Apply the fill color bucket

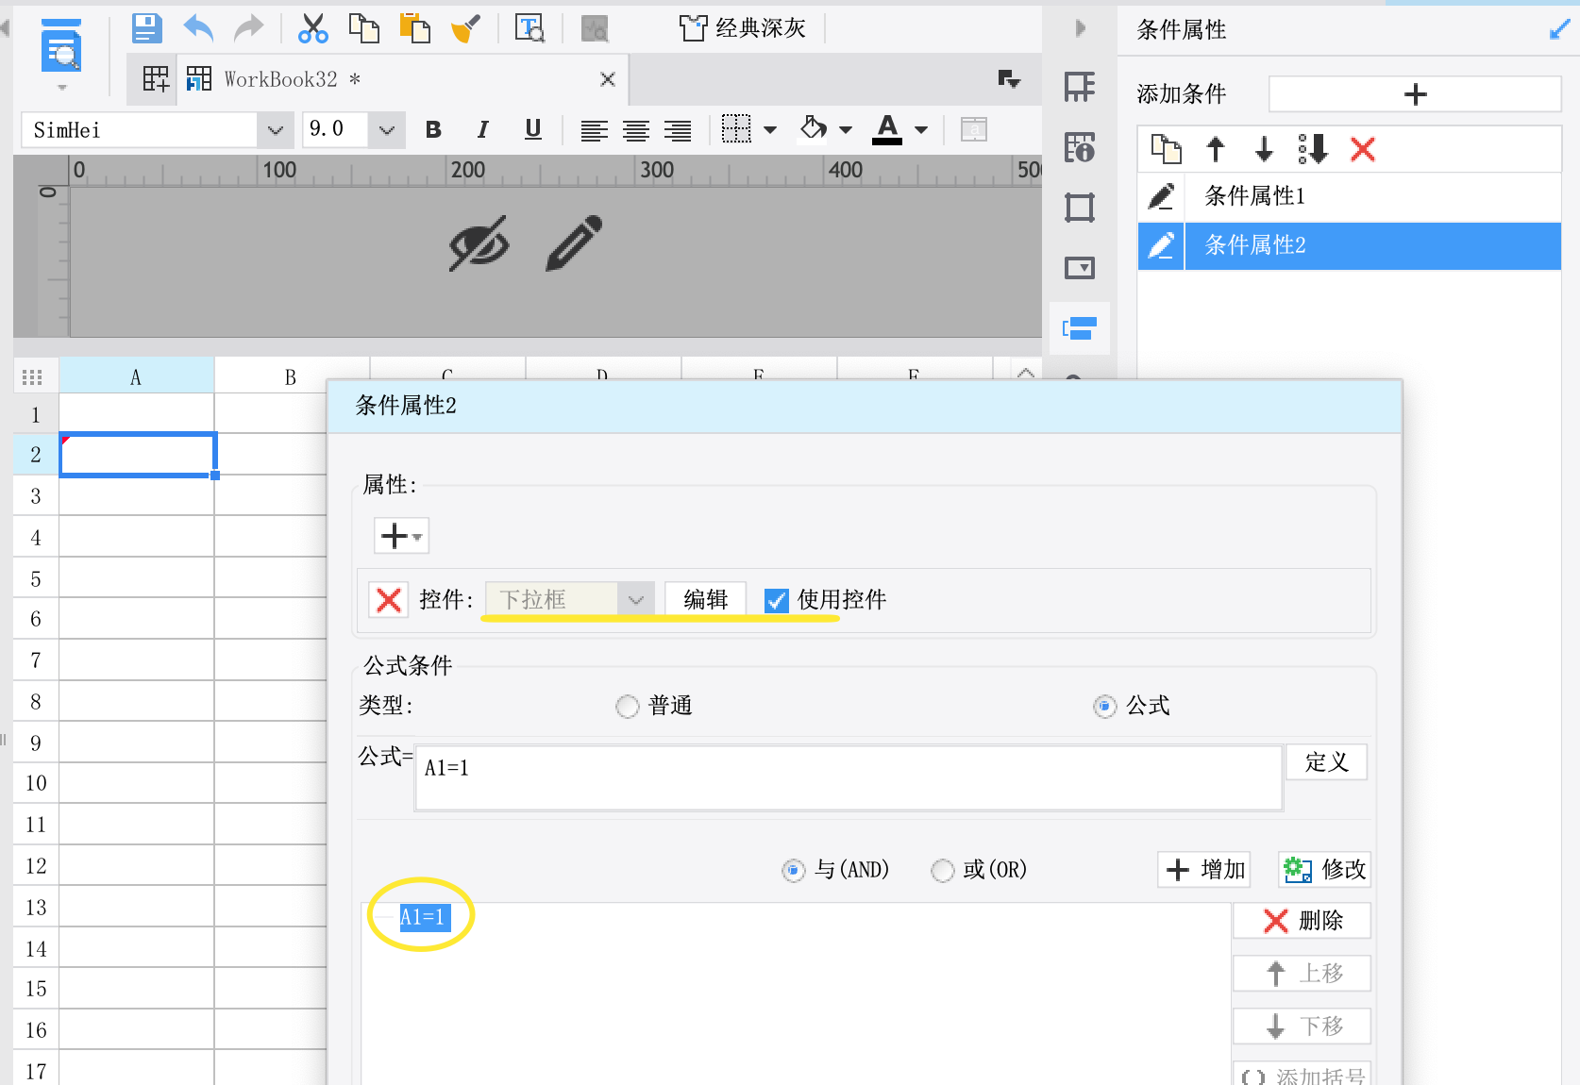tap(813, 128)
